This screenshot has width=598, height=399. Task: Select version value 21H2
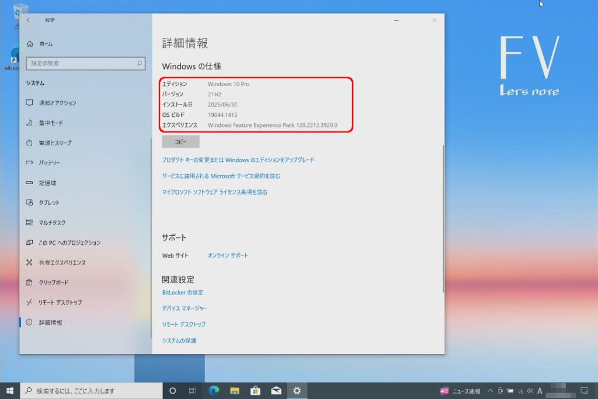pos(214,94)
